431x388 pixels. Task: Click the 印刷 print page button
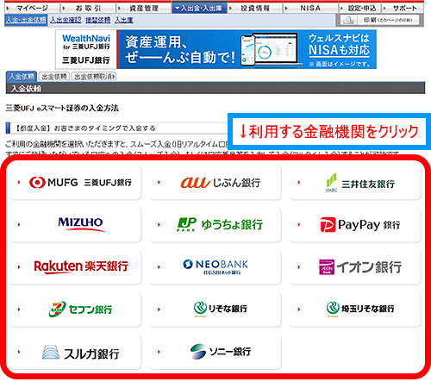coord(380,20)
